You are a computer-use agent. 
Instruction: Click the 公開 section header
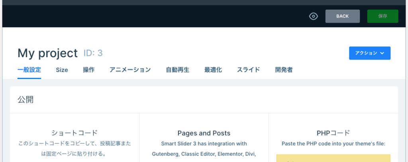click(x=25, y=100)
